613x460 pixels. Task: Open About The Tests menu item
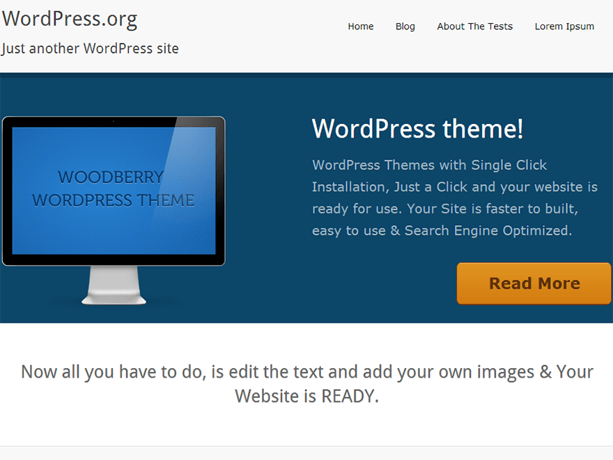[x=474, y=26]
